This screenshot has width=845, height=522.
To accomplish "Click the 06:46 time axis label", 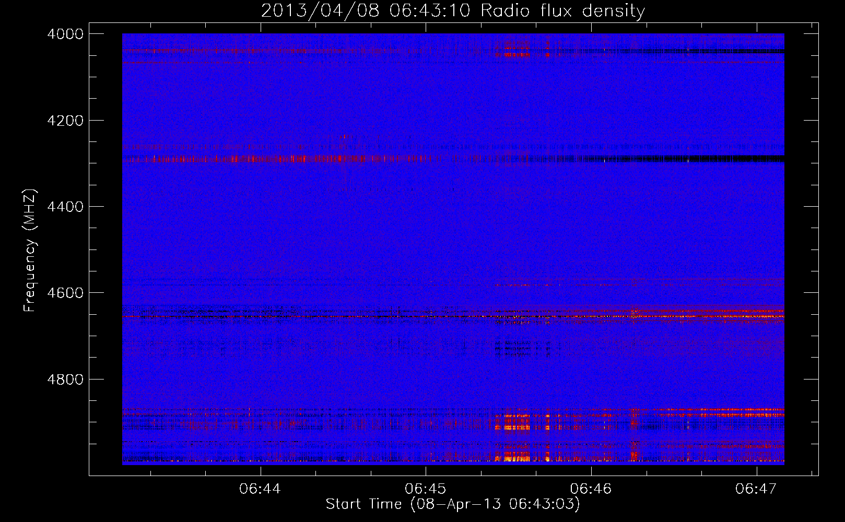I will click(591, 489).
